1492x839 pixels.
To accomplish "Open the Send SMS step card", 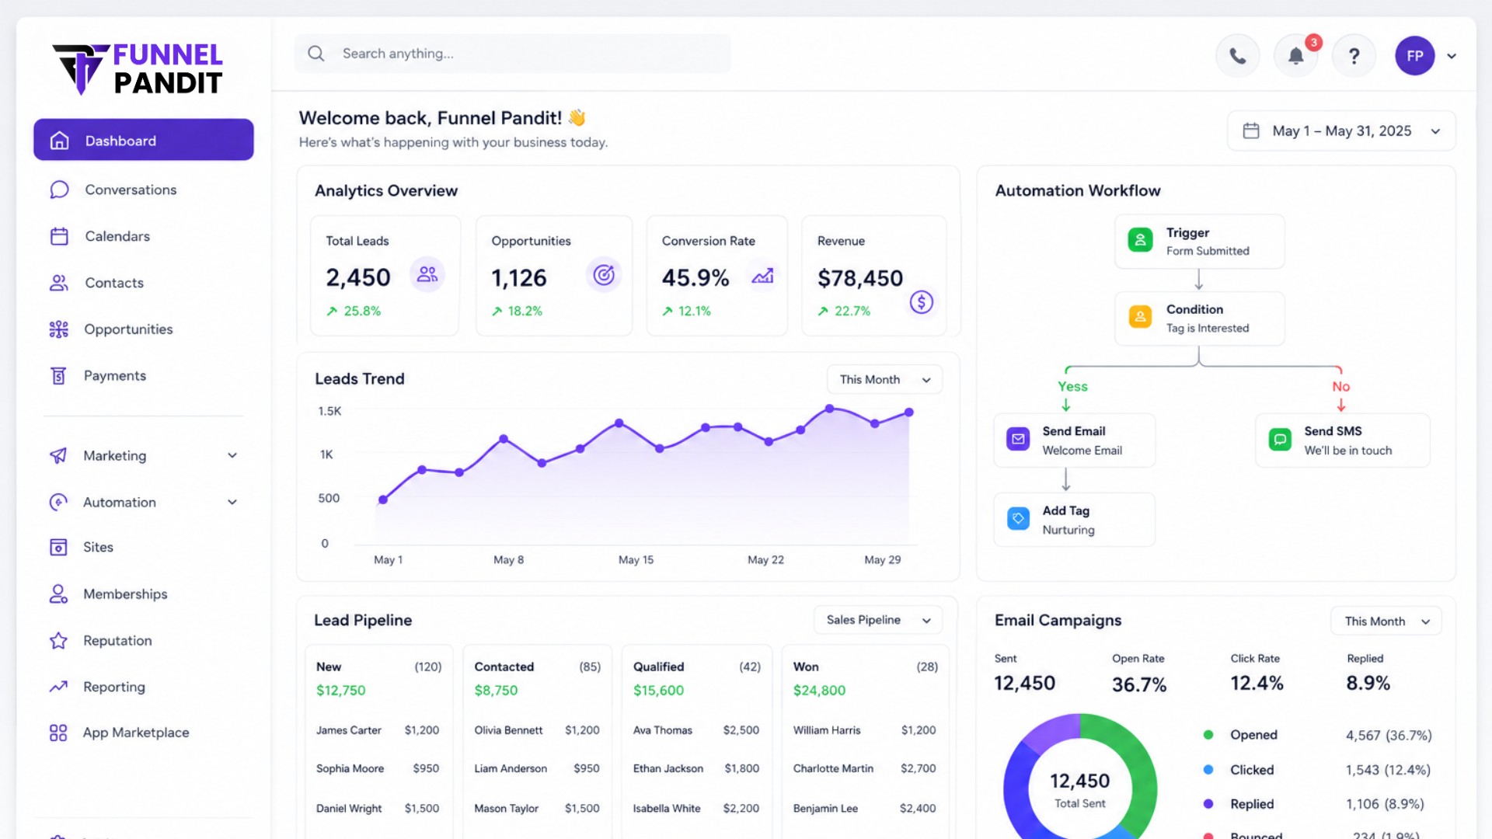I will (1342, 440).
